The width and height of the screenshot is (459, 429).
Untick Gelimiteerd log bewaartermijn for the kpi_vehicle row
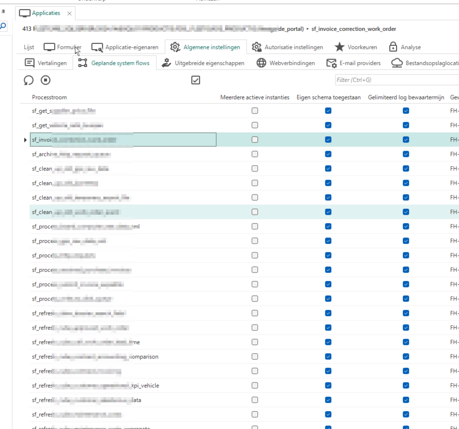tap(406, 386)
